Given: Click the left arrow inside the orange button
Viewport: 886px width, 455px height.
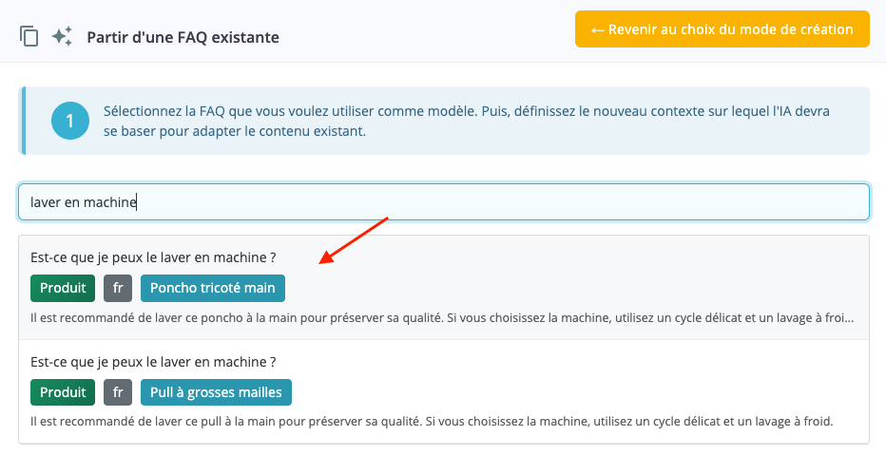Looking at the screenshot, I should tap(598, 29).
